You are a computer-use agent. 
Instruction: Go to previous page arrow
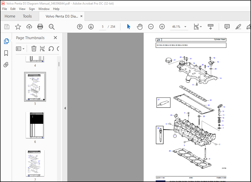point(80,27)
